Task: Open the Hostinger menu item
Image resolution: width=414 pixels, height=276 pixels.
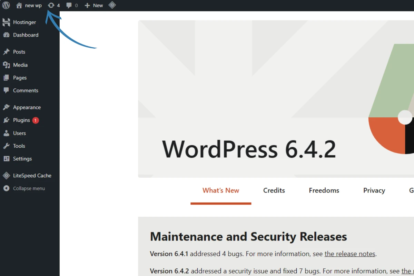Action: [x=24, y=22]
